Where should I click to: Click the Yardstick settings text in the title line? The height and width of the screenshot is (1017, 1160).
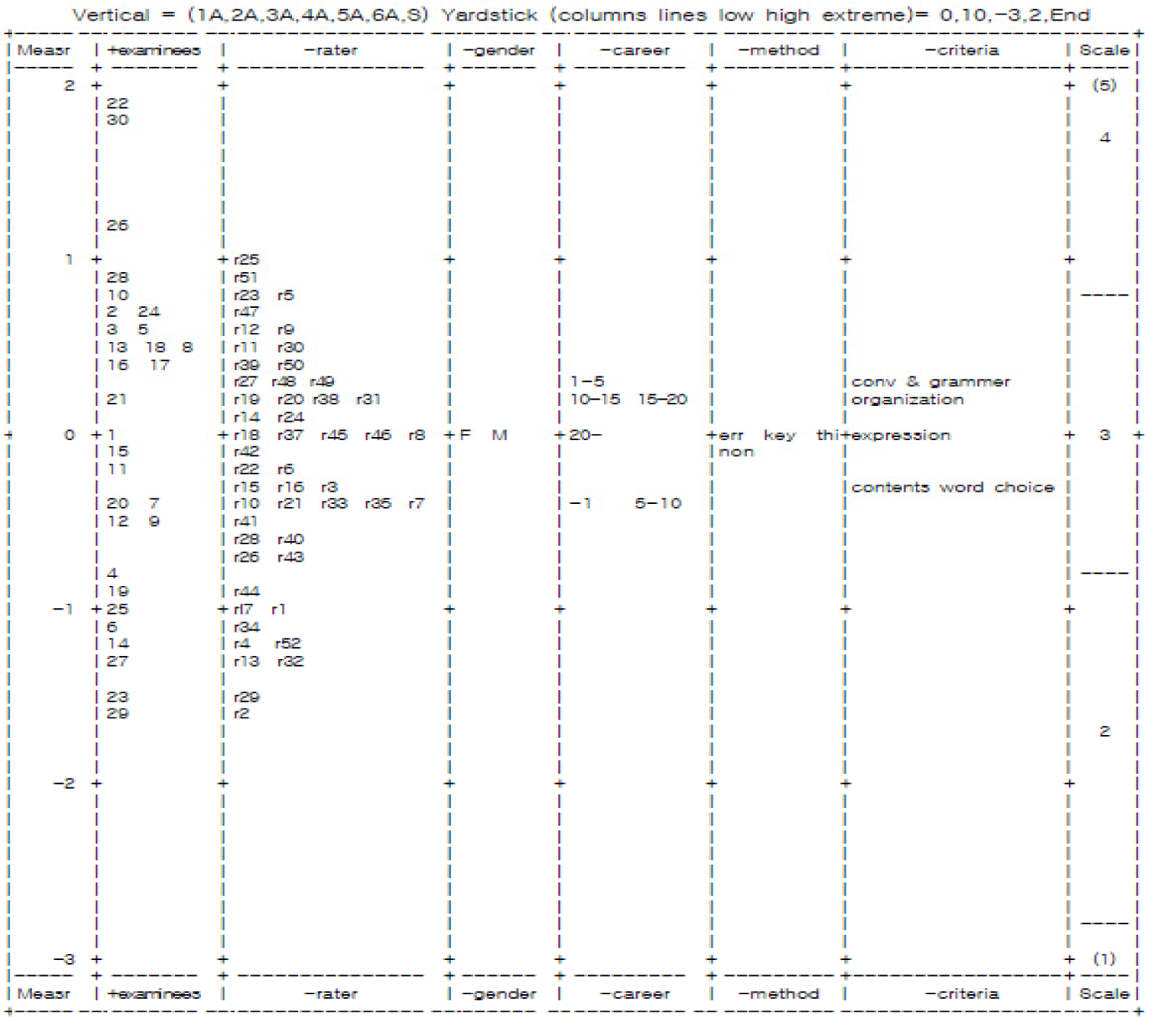765,15
